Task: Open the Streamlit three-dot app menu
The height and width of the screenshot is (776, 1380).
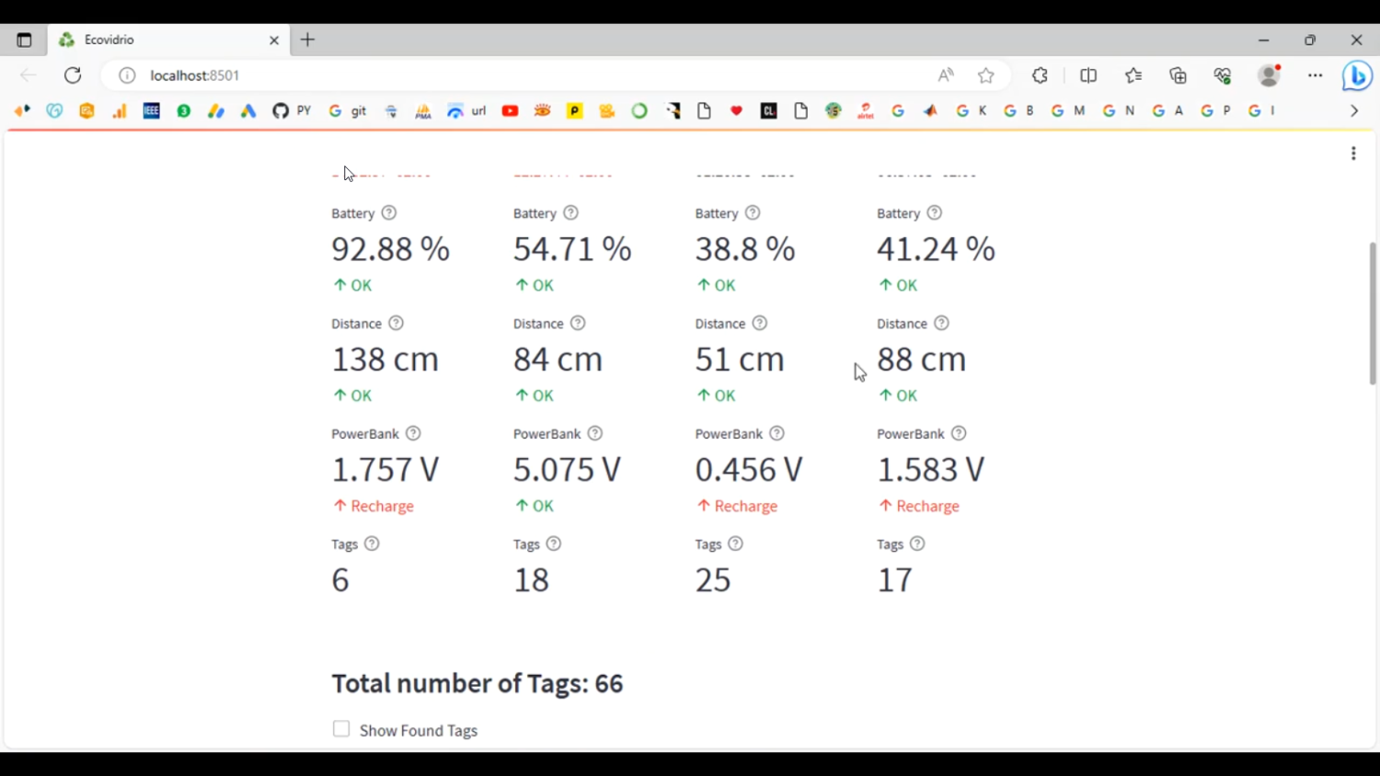Action: (1353, 154)
